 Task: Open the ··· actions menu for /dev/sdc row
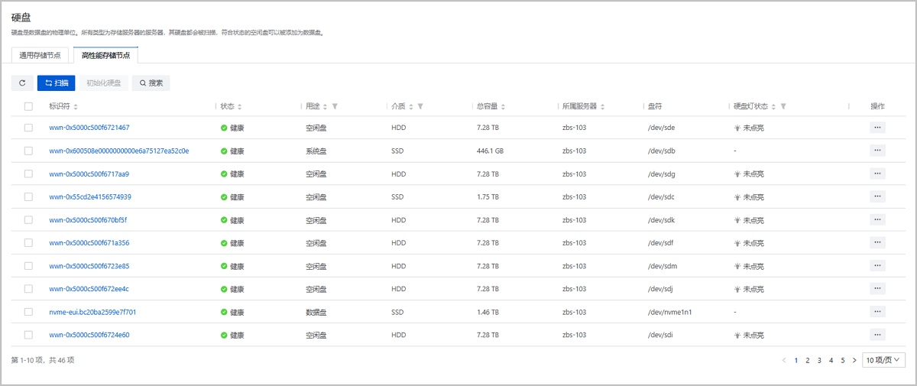877,196
